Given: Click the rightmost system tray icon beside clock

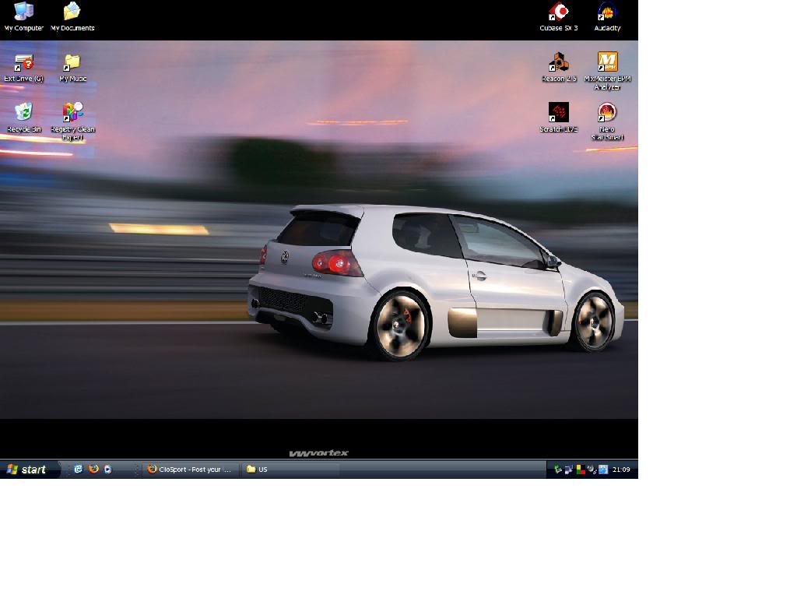Looking at the screenshot, I should 603,470.
